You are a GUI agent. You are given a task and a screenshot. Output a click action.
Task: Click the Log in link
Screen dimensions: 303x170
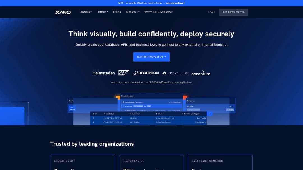click(212, 12)
